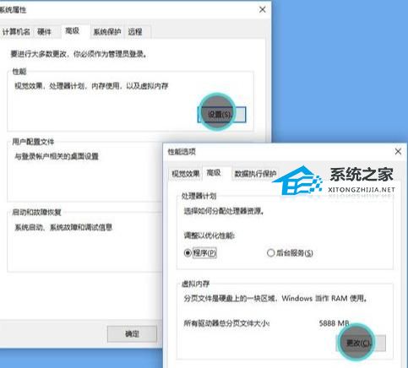Click the 5888 MB paging file value
This screenshot has width=408, height=368.
coord(335,323)
